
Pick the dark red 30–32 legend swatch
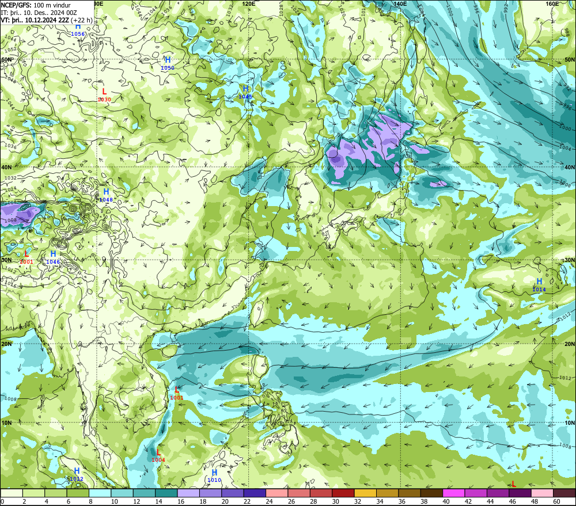(x=343, y=493)
